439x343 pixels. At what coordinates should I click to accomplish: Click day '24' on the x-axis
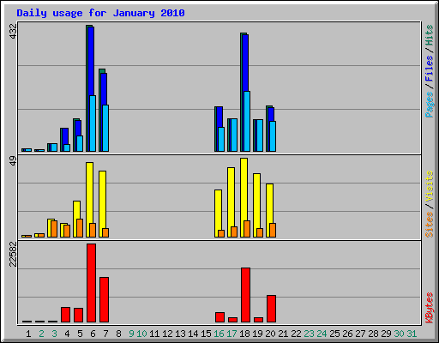322,334
